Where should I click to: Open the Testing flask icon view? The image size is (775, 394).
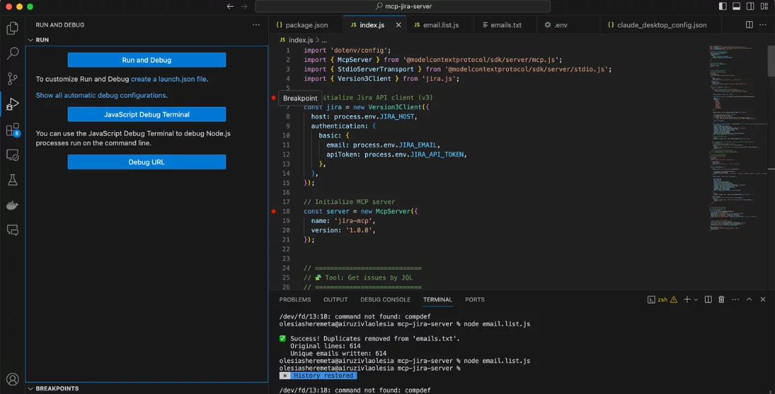click(x=12, y=180)
